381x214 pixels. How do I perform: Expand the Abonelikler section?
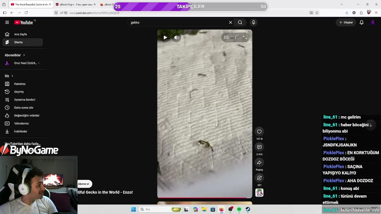(x=15, y=55)
